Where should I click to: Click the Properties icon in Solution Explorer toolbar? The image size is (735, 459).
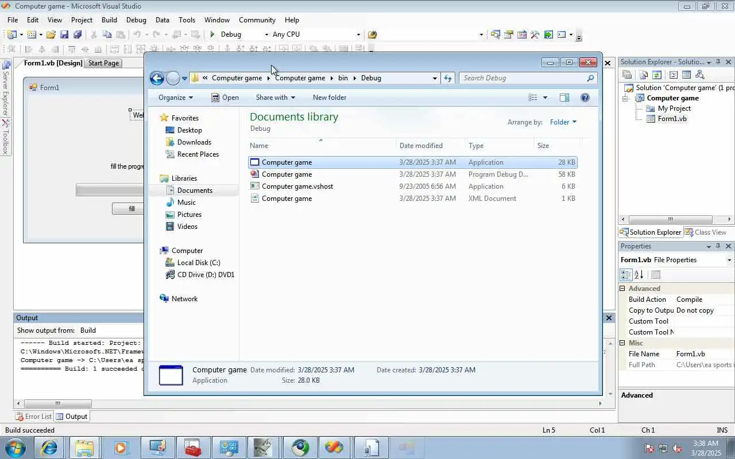(627, 75)
